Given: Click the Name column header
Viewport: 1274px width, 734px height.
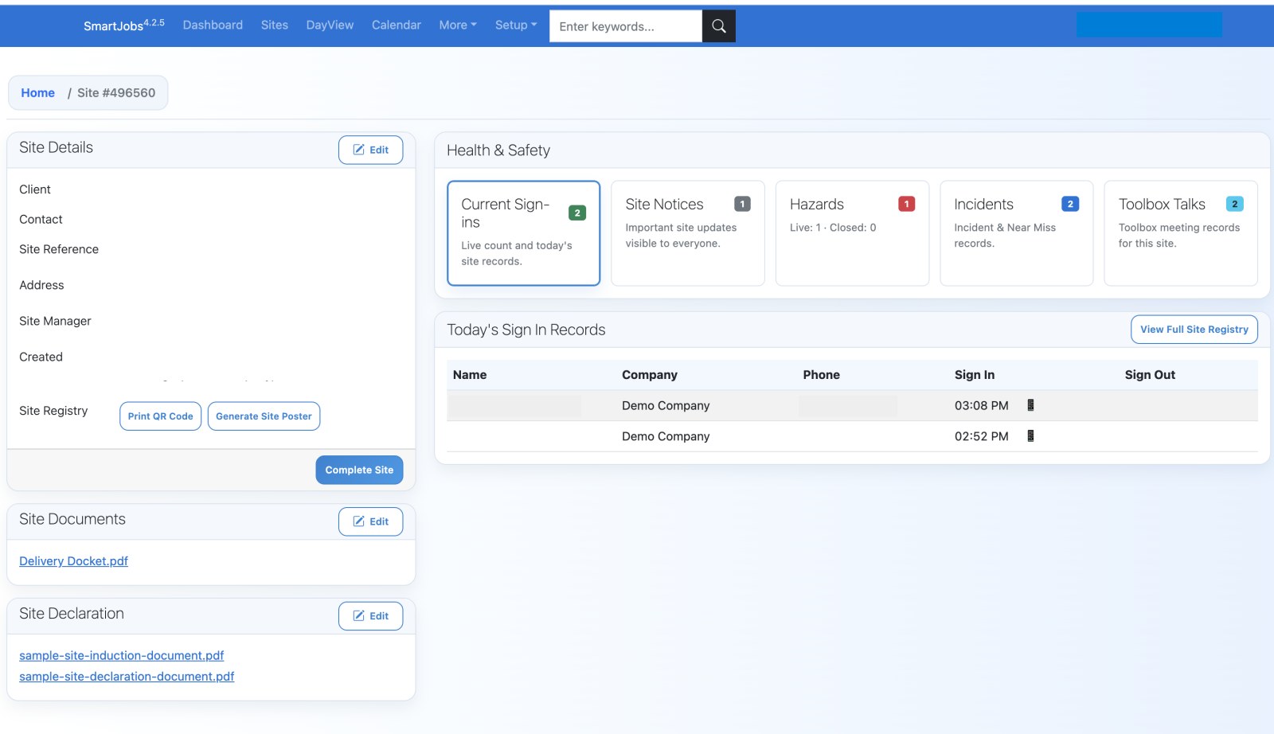Looking at the screenshot, I should [x=470, y=375].
